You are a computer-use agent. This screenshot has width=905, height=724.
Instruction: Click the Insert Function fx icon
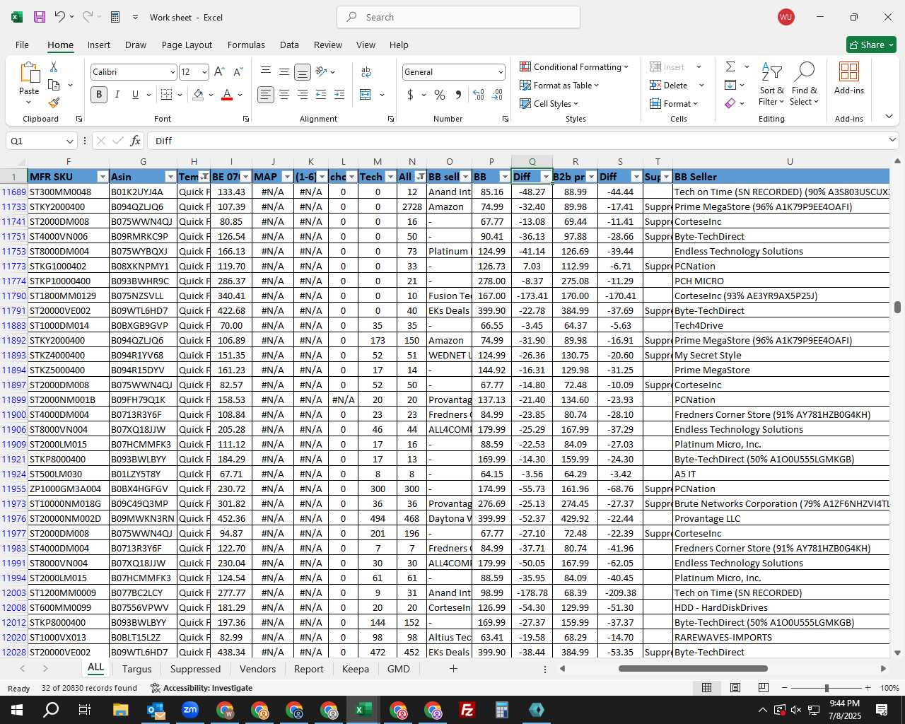click(136, 141)
